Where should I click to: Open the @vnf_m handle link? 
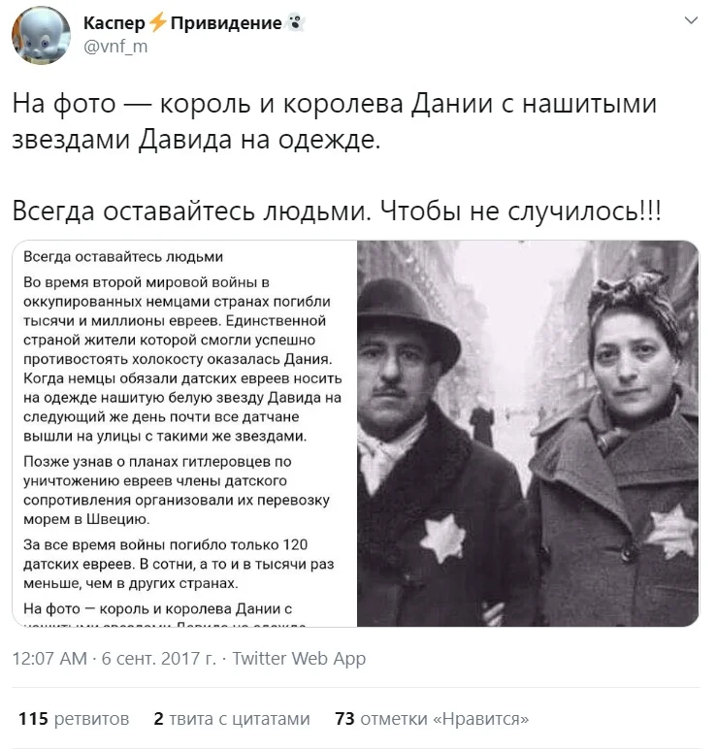pos(115,47)
